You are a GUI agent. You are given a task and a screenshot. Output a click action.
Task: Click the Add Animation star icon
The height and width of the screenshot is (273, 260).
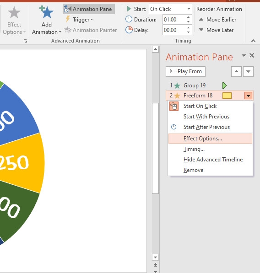pyautogui.click(x=47, y=12)
